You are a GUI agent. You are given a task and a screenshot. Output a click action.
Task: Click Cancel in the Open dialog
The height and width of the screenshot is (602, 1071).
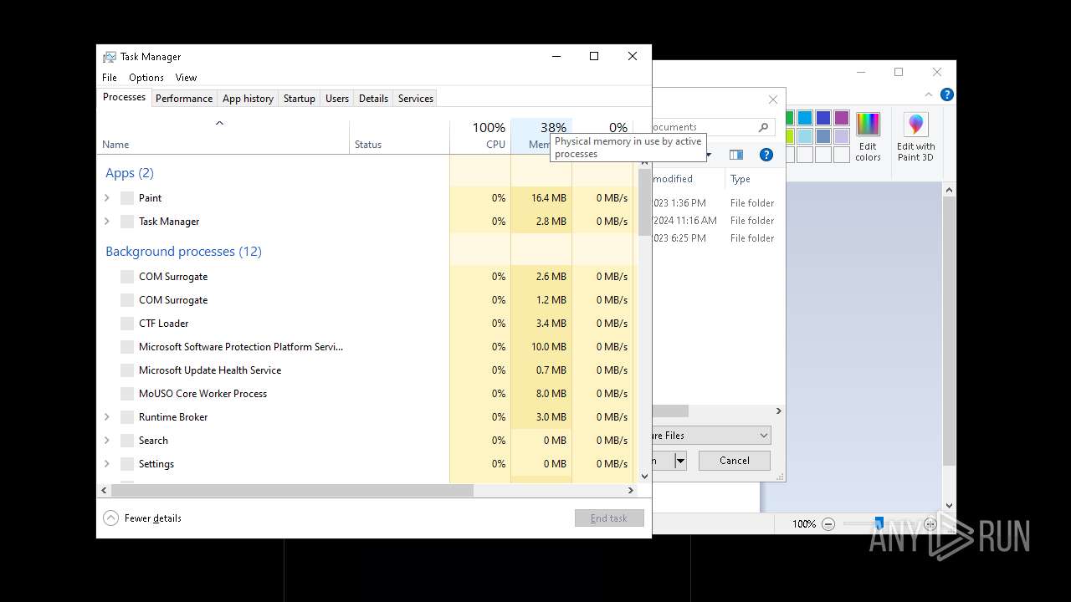pos(735,461)
